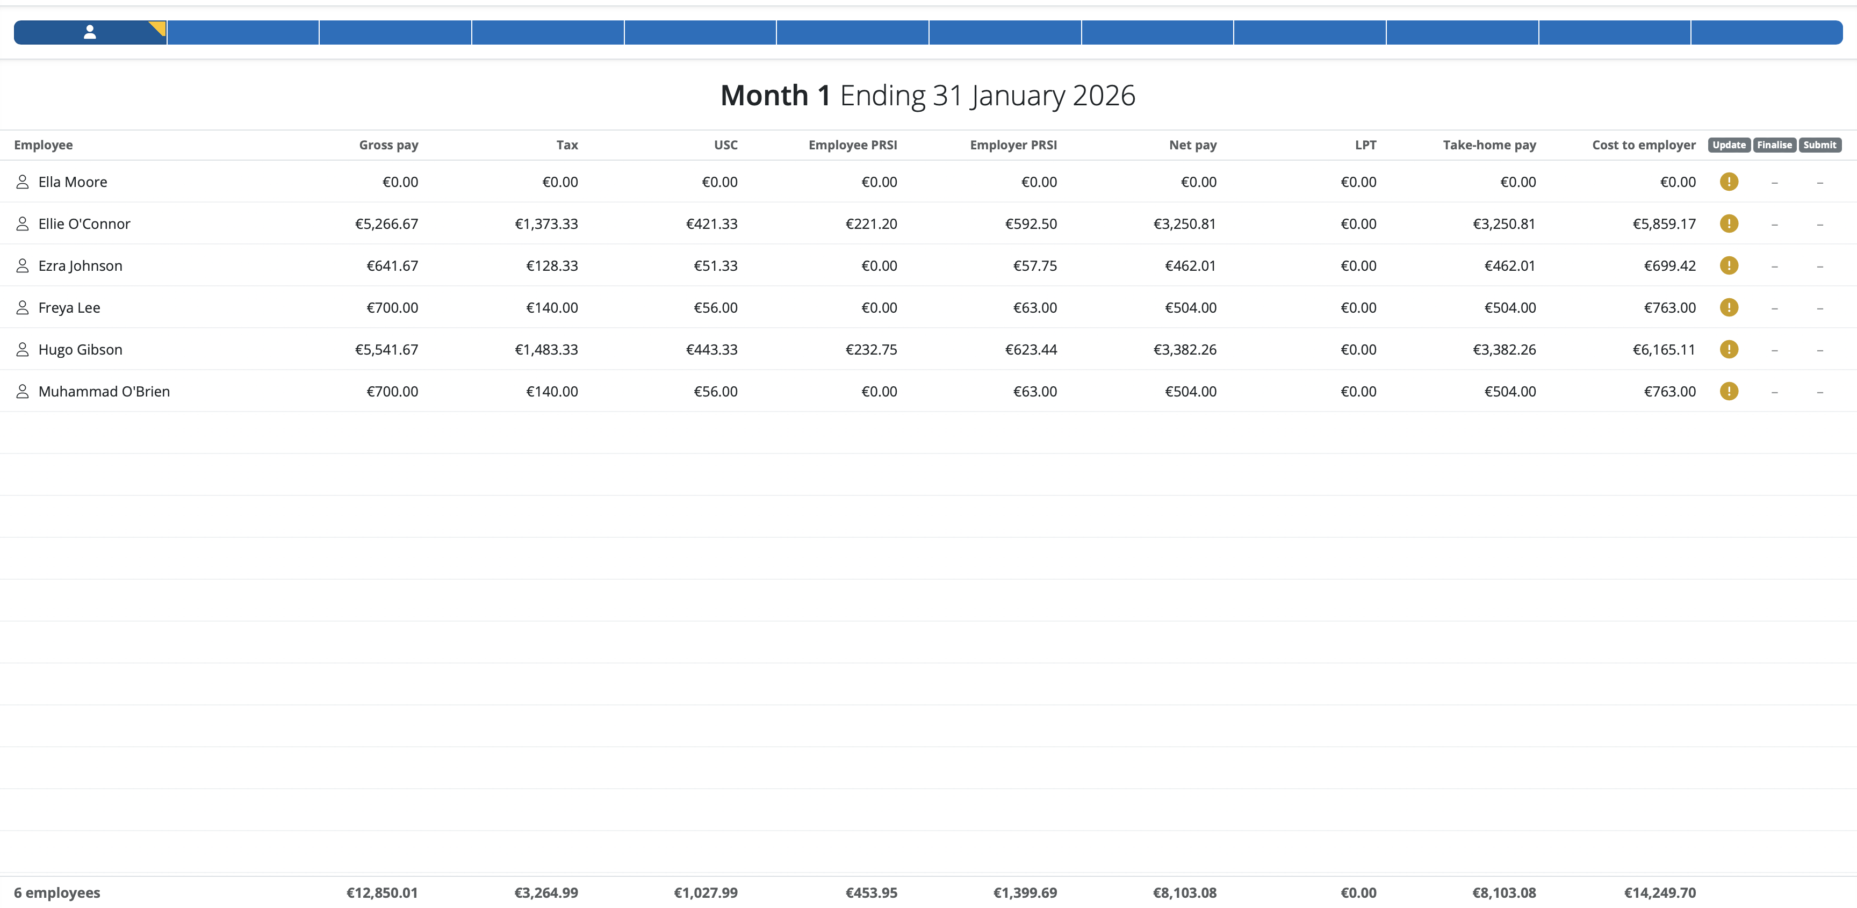The width and height of the screenshot is (1857, 908).
Task: Open Muhammad O'Brien's employee record
Action: tap(104, 391)
